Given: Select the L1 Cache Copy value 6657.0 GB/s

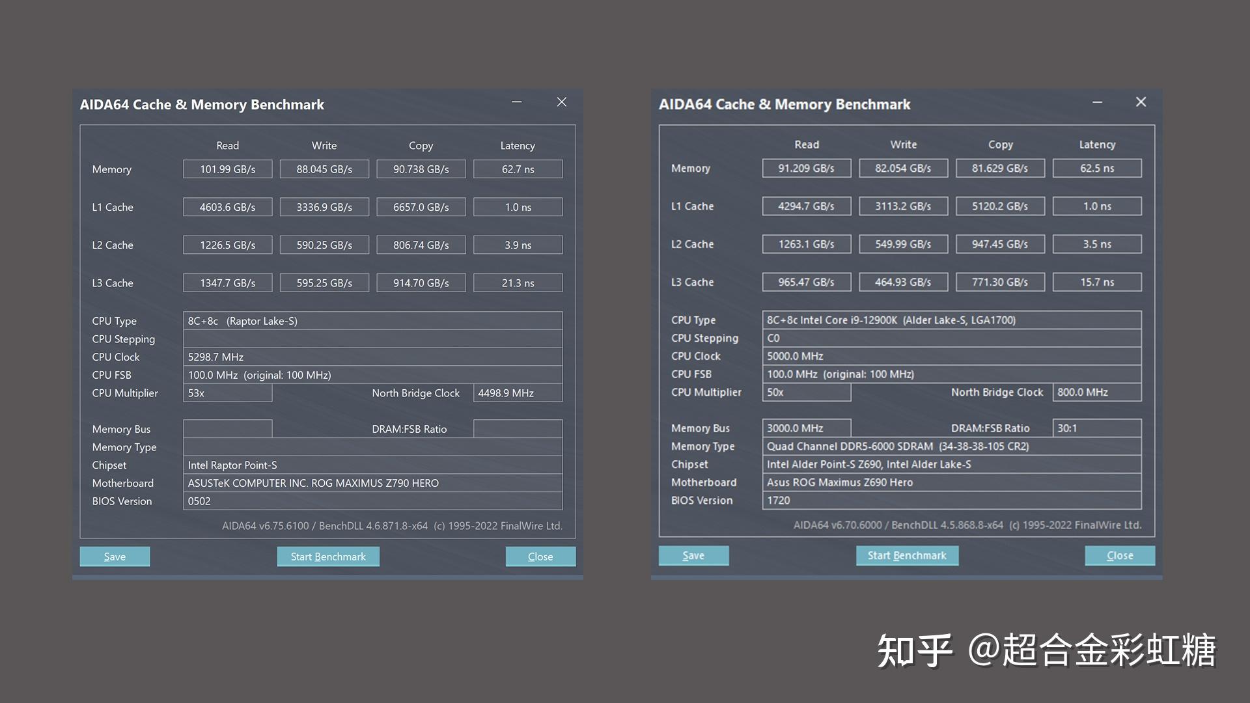Looking at the screenshot, I should (421, 206).
